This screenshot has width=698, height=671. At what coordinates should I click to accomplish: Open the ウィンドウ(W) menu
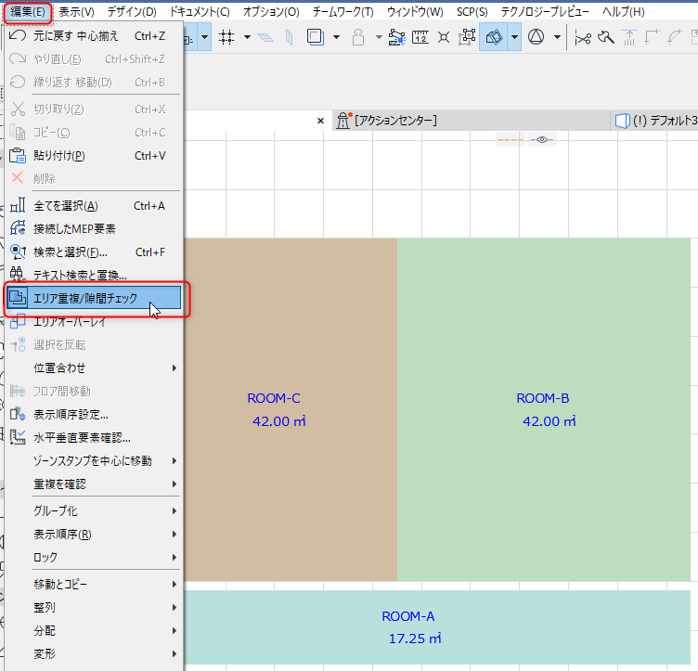(415, 12)
